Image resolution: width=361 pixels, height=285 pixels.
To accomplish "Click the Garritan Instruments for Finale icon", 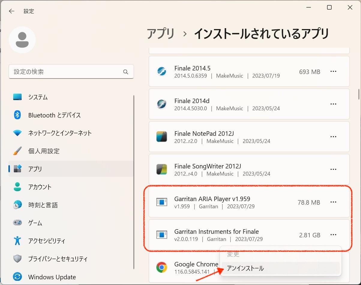I will point(162,235).
